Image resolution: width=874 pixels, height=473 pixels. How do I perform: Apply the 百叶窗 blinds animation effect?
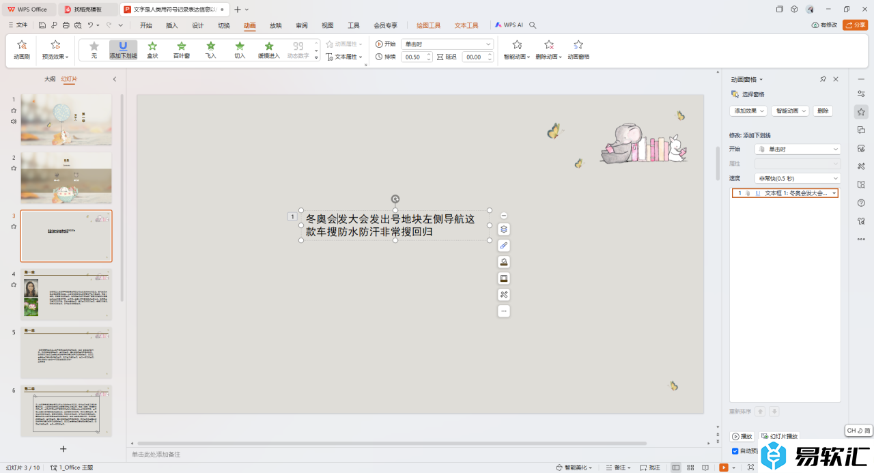tap(182, 50)
